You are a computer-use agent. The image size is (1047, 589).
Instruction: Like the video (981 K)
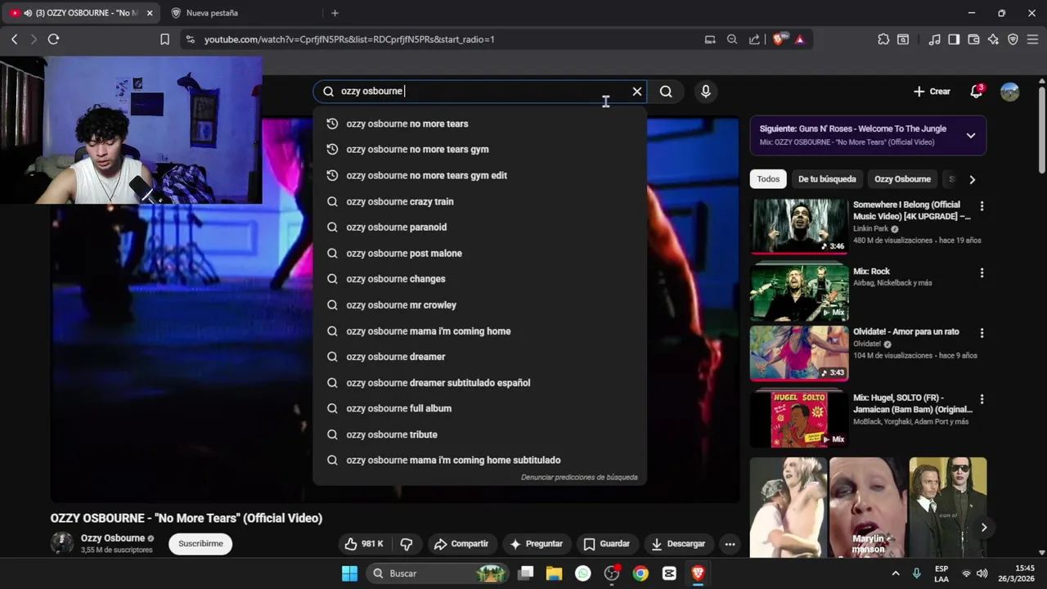point(364,544)
